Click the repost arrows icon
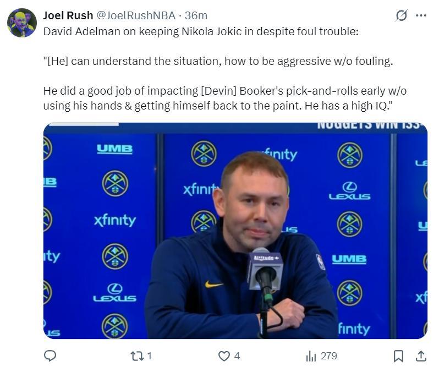439x372 pixels. 136,356
